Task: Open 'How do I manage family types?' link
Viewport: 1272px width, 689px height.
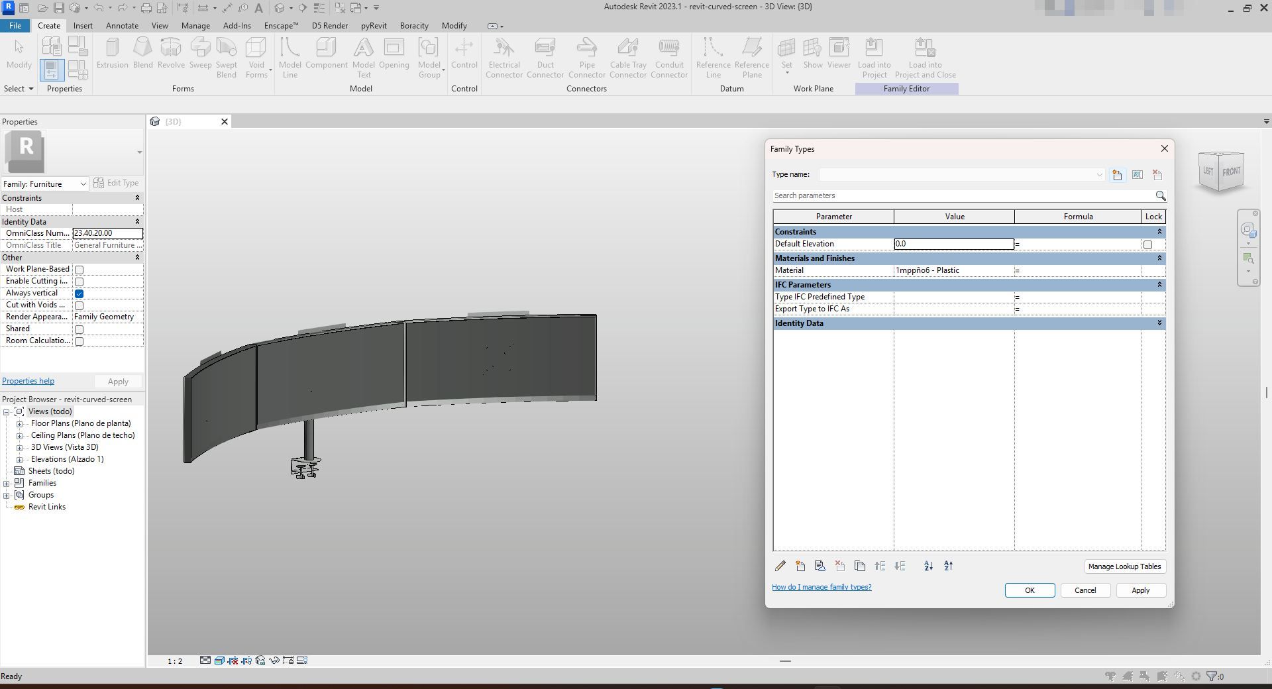Action: click(x=821, y=587)
